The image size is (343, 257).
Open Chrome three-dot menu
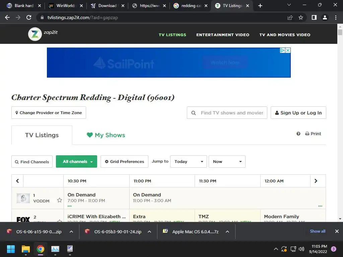pyautogui.click(x=336, y=17)
